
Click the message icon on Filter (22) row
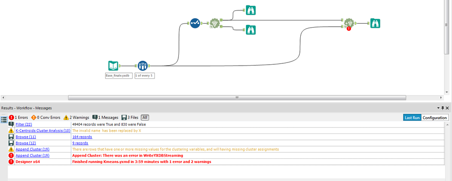click(x=11, y=124)
